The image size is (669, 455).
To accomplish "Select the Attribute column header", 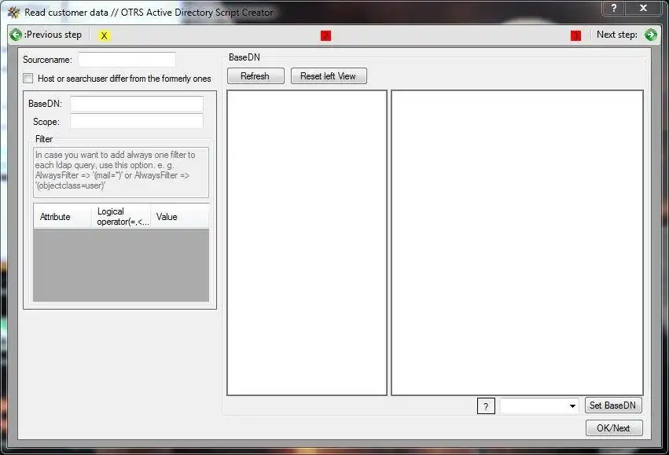I will tap(63, 217).
